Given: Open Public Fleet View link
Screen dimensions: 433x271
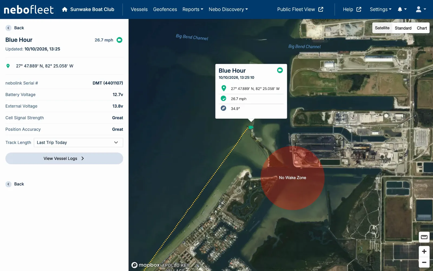Looking at the screenshot, I should (300, 9).
